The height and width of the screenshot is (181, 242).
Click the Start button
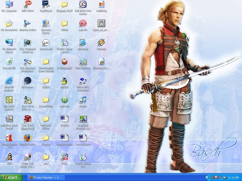11,177
